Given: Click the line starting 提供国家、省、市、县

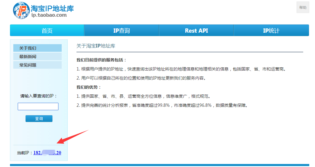Looking at the screenshot, I should tap(144, 96).
